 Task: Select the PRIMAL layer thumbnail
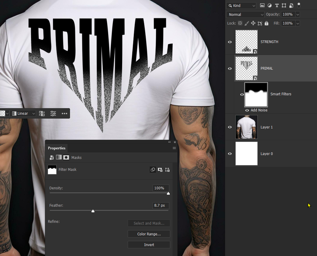point(247,68)
